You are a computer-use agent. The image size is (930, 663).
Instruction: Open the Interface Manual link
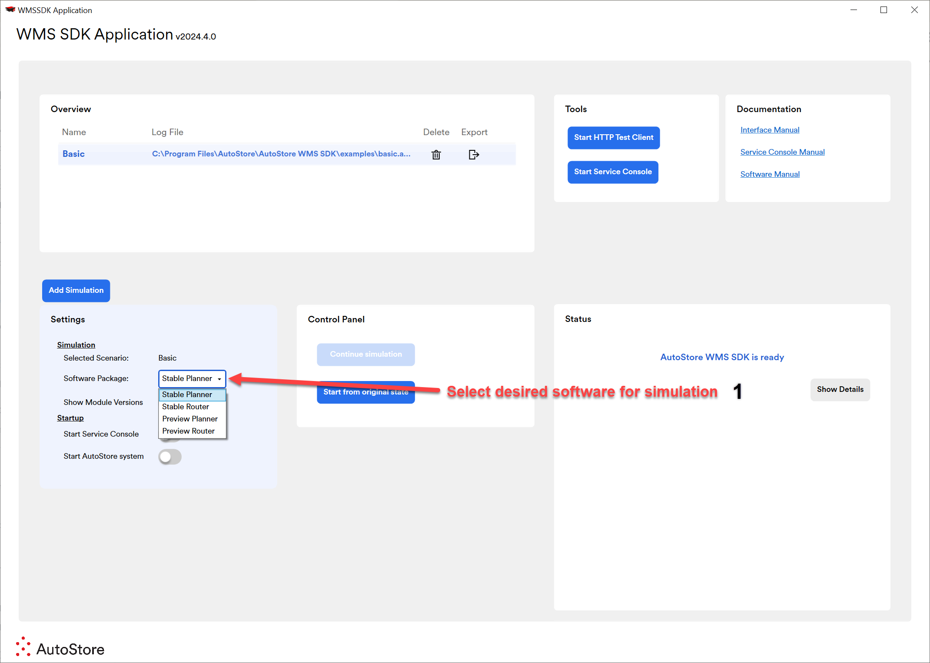[x=770, y=130]
